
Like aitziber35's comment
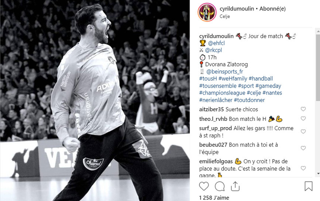pyautogui.click(x=303, y=109)
